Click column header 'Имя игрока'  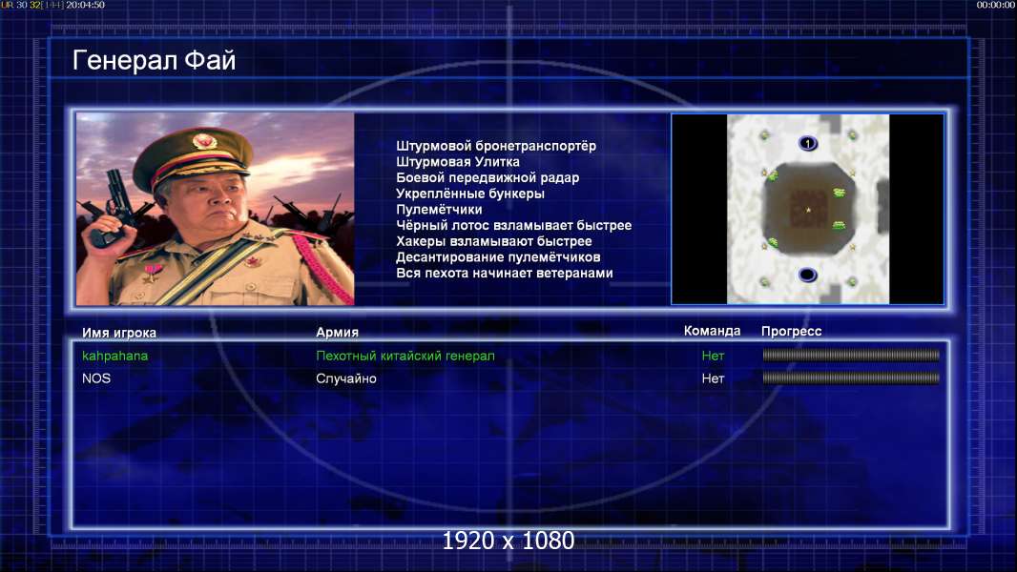coord(118,333)
